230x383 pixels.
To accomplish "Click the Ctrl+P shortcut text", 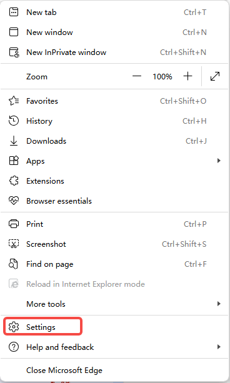I will pyautogui.click(x=195, y=224).
